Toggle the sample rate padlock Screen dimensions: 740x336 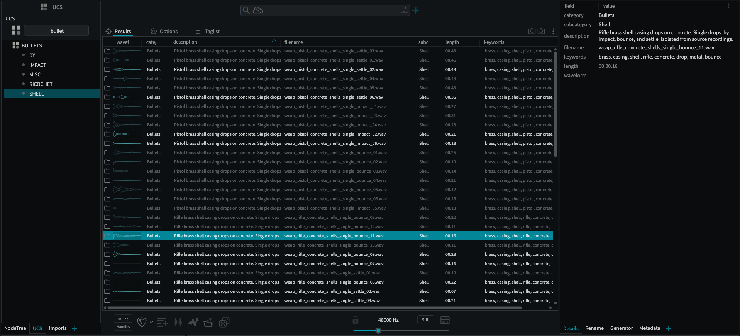tap(355, 320)
